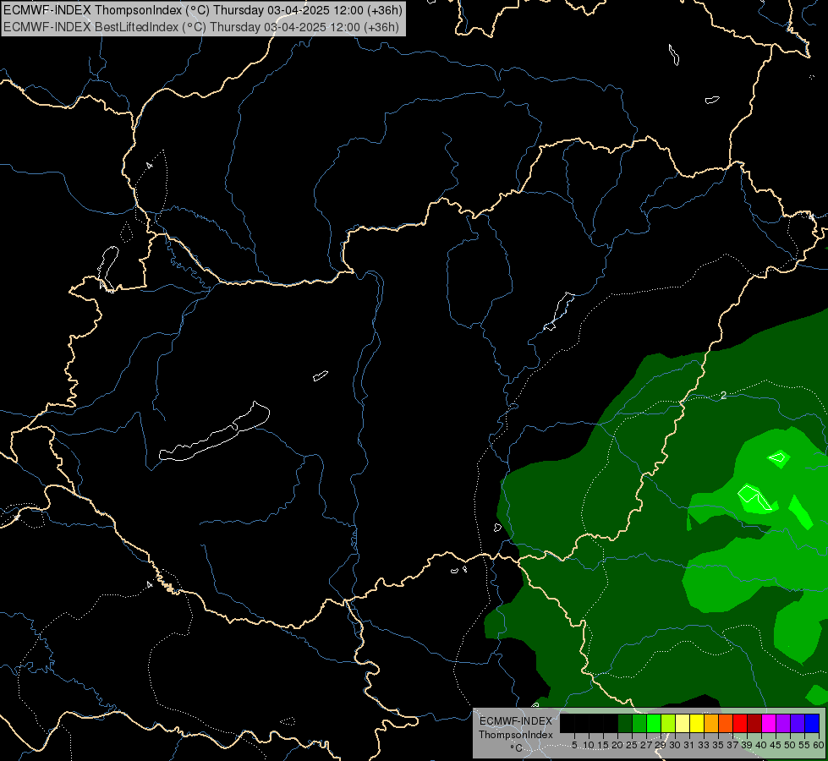Click the legend tick value '60'

tap(819, 745)
